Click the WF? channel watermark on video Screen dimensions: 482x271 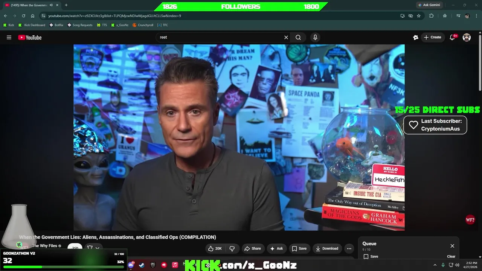[470, 220]
